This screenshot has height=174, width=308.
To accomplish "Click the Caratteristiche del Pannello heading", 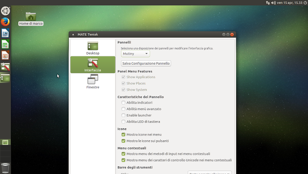I will tap(141, 97).
